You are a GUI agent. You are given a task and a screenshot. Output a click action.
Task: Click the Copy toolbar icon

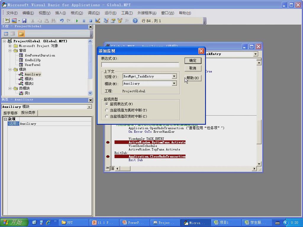click(x=39, y=21)
